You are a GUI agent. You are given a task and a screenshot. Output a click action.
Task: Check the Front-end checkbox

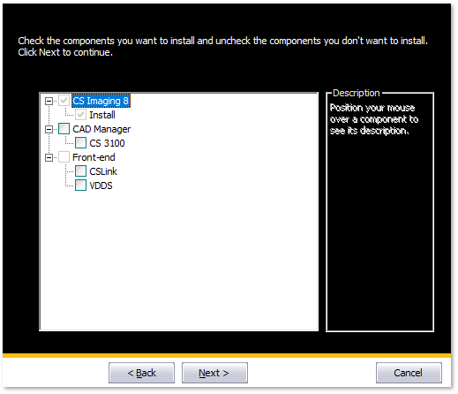tap(64, 157)
